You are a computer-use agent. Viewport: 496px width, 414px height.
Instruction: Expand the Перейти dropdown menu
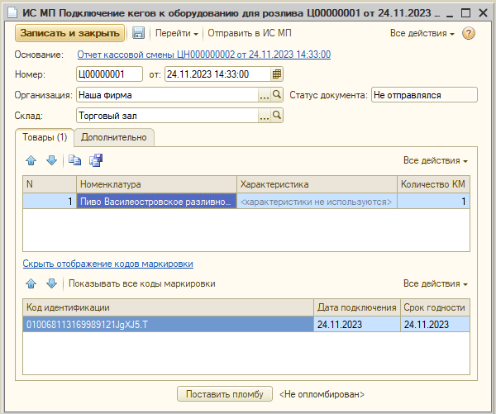(178, 33)
